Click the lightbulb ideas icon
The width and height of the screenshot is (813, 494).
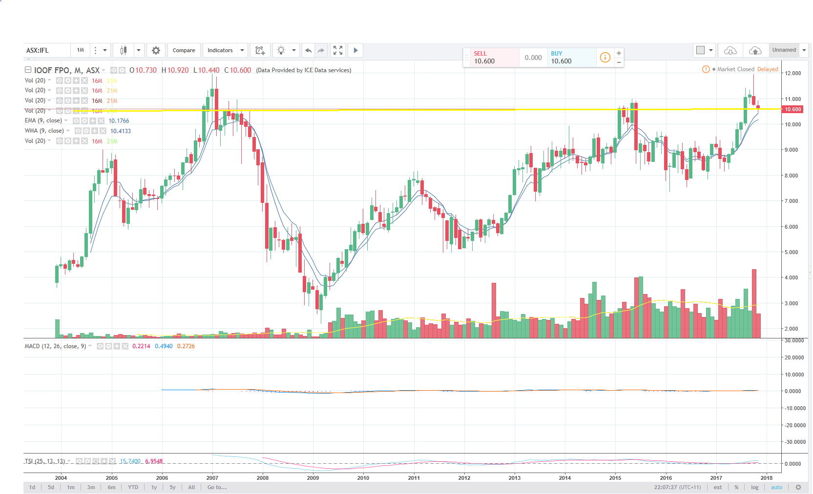(281, 50)
